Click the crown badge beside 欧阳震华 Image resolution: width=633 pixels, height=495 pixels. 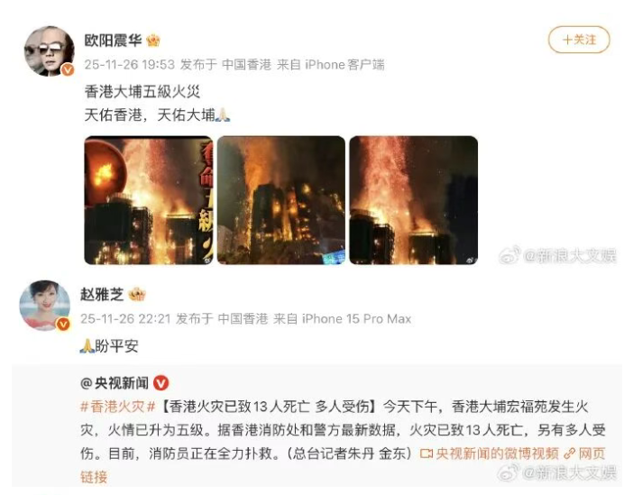coord(153,41)
